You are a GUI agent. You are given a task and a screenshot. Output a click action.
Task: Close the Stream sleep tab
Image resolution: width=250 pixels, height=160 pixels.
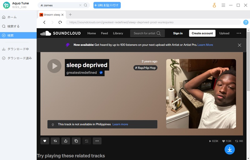(x=62, y=15)
